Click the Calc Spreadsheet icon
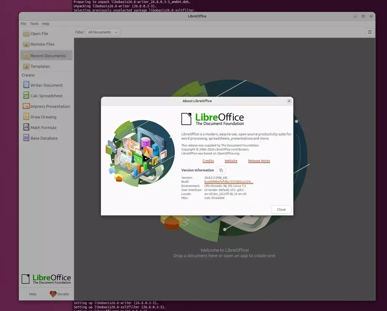This screenshot has height=311, width=387. (26, 95)
